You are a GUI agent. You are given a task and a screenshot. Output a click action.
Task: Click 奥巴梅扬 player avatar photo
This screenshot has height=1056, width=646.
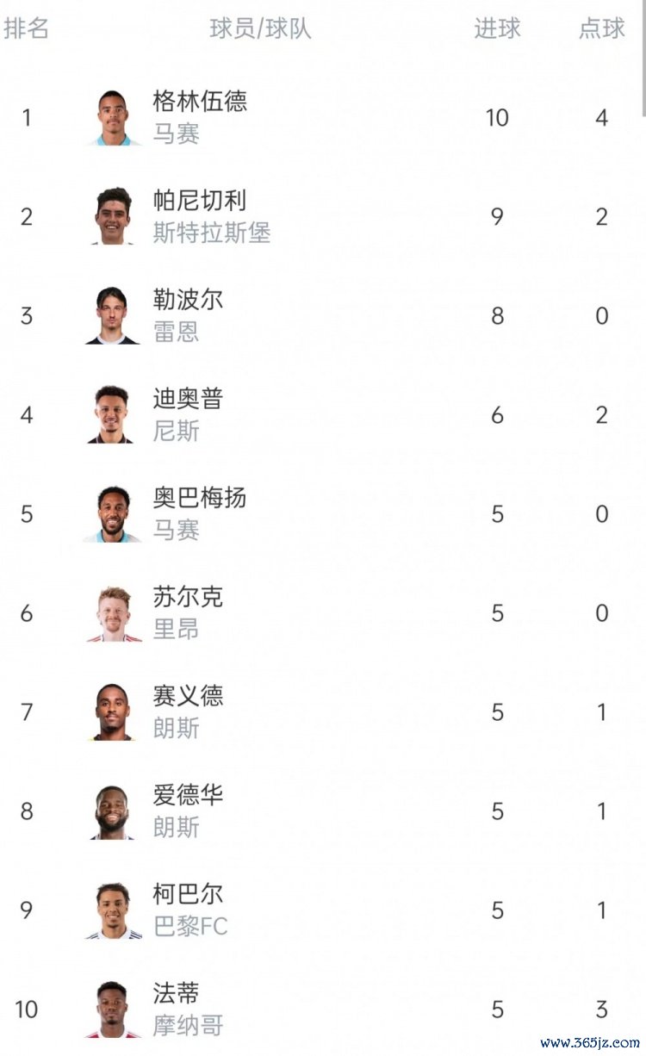(113, 514)
